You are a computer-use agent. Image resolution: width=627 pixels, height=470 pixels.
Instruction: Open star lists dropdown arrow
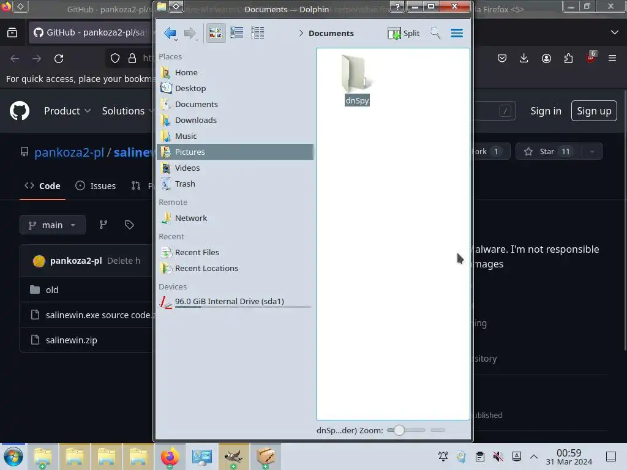coord(592,152)
